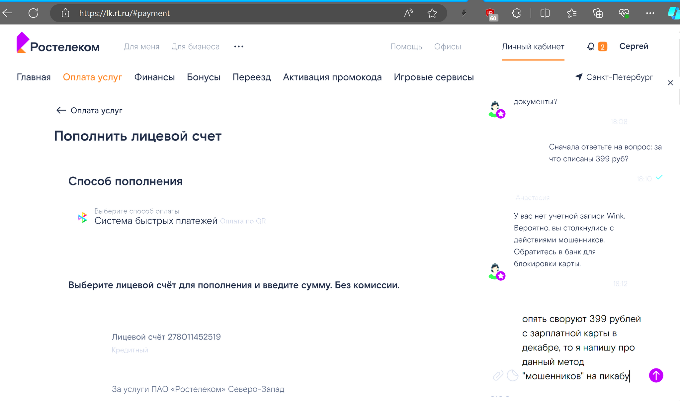
Task: Click the location arrow icon near city
Action: (579, 77)
